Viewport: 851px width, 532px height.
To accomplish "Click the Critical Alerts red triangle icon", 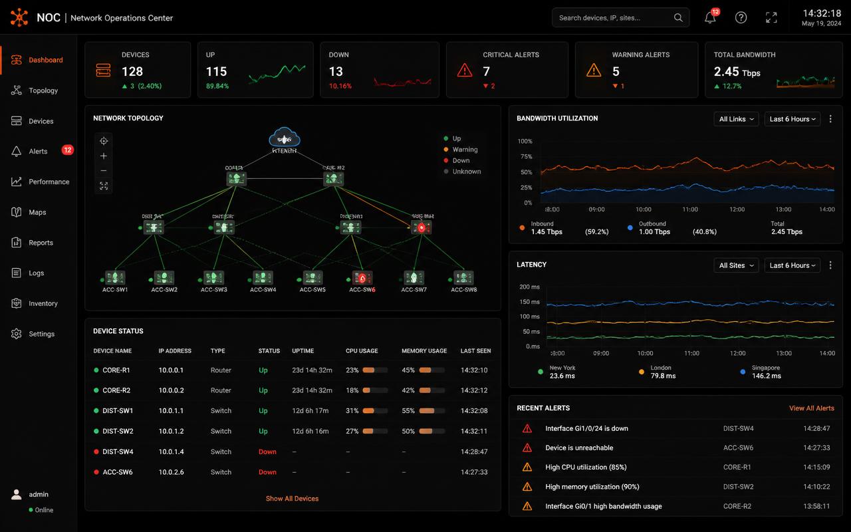I will coord(465,70).
